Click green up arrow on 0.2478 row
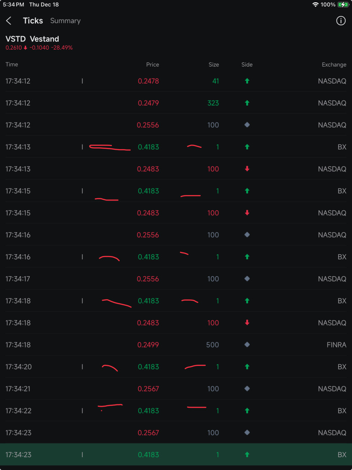This screenshot has height=470, width=352. (247, 81)
